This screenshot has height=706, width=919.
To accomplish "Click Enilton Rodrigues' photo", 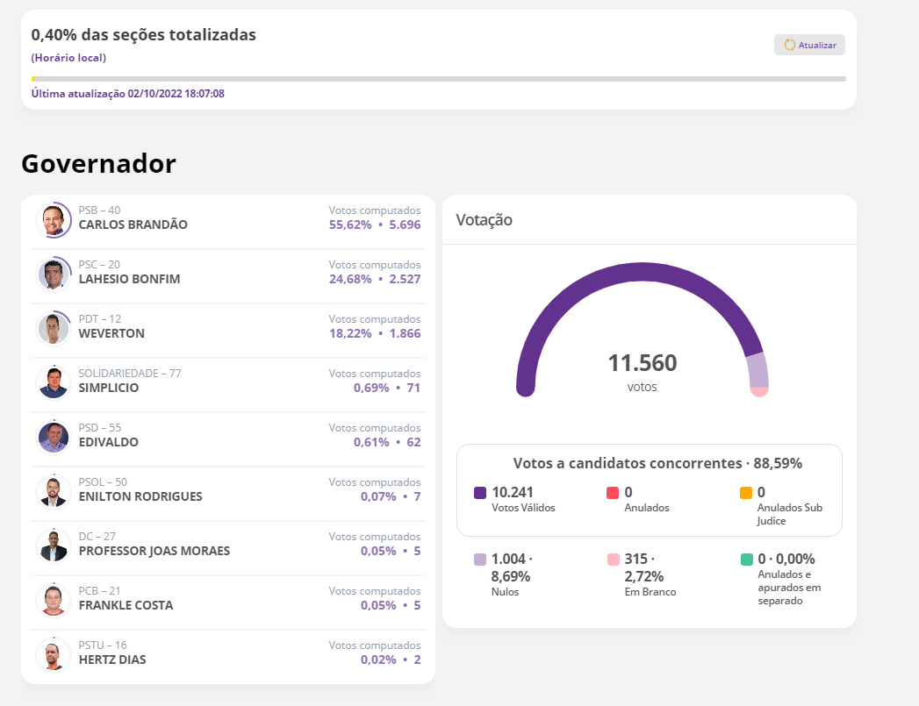I will point(54,492).
